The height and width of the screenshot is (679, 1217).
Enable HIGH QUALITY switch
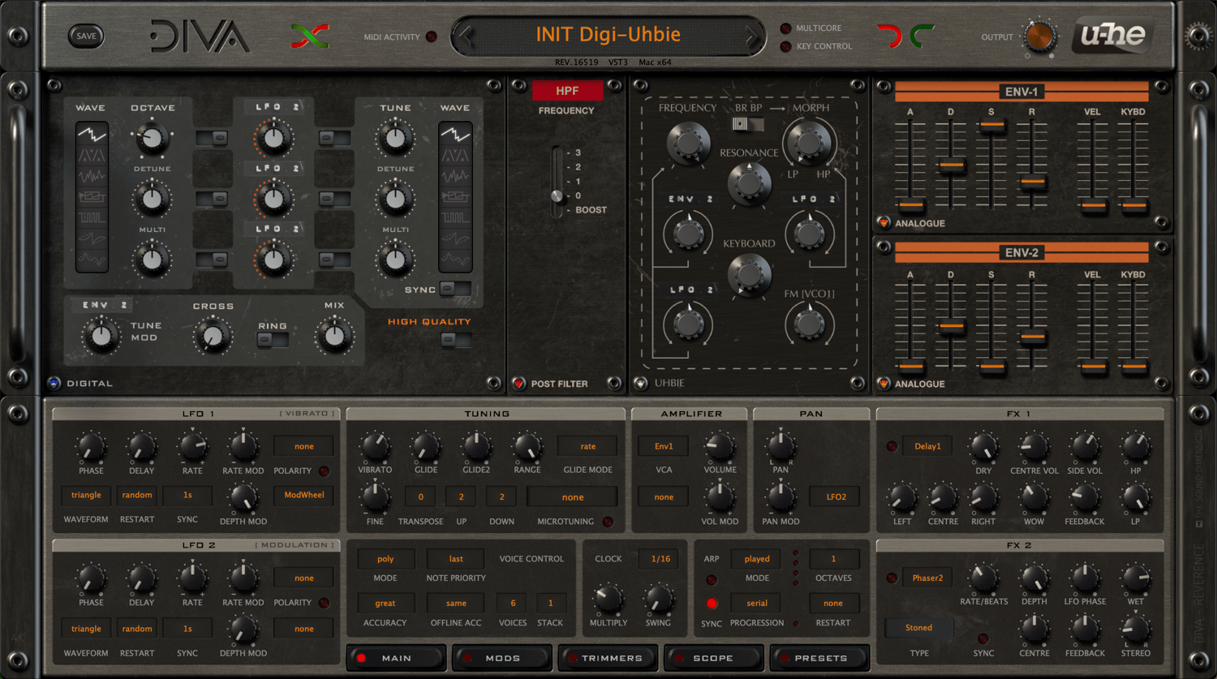455,340
